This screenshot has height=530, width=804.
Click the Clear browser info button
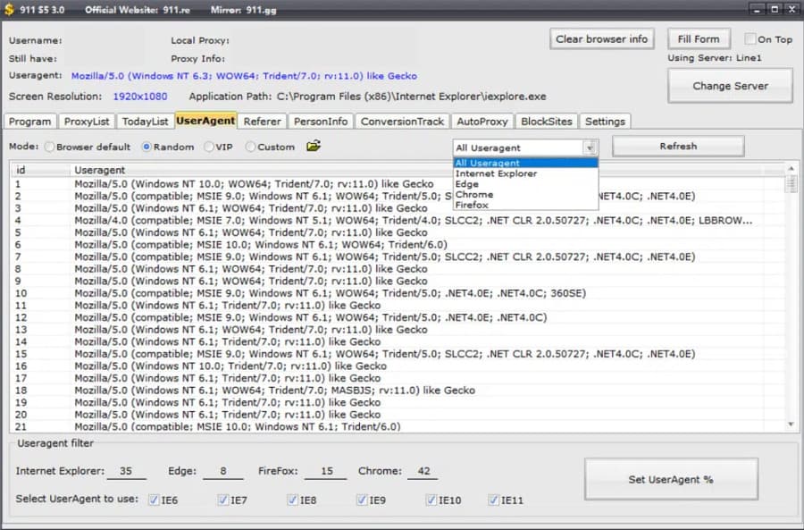point(602,39)
